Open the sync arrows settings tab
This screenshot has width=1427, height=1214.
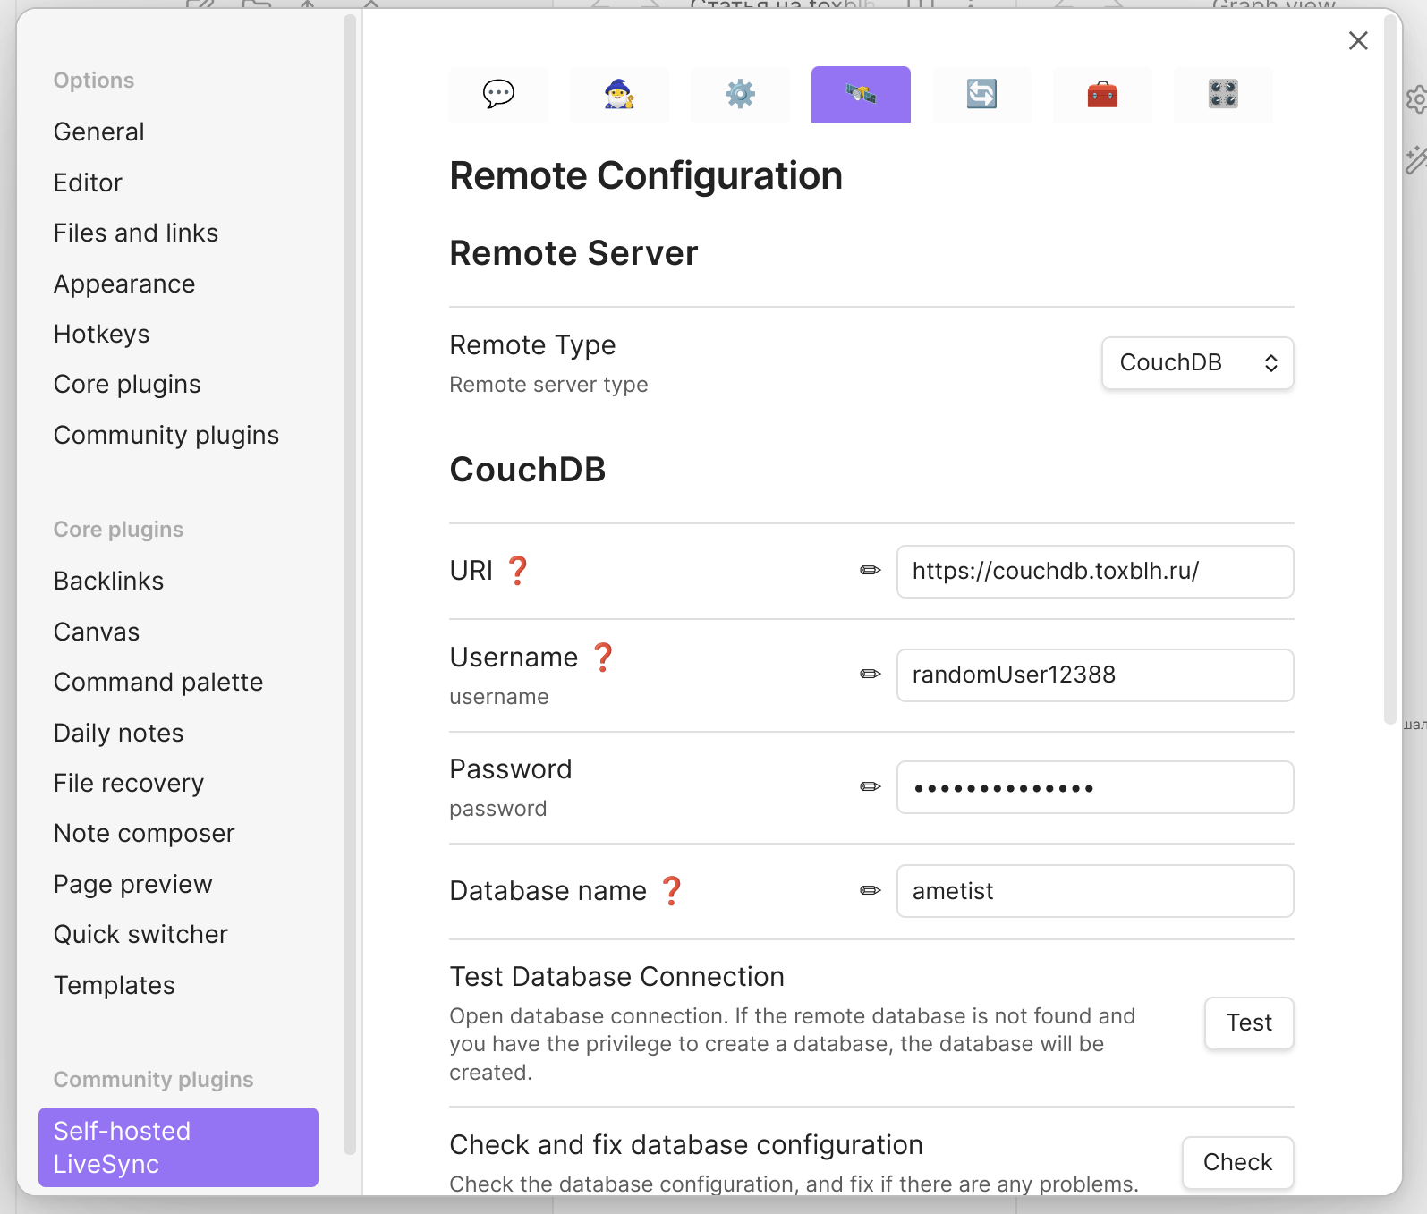[981, 94]
